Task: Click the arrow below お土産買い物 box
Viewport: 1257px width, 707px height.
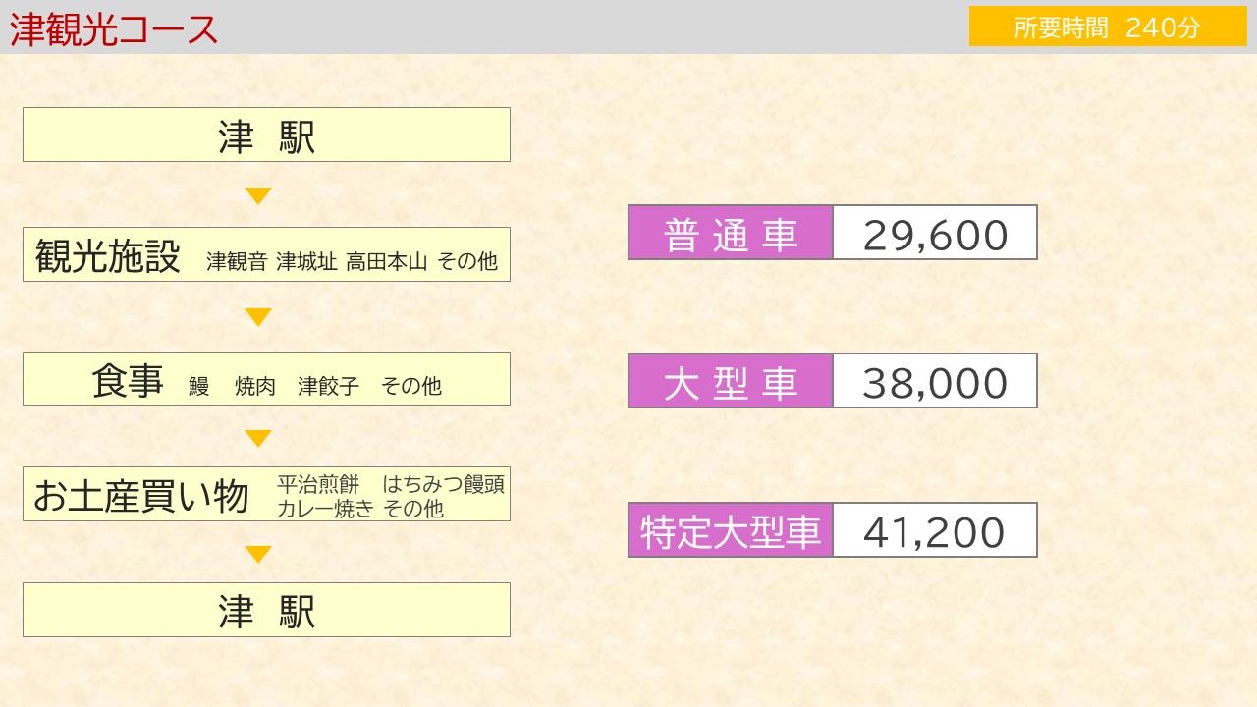Action: [258, 555]
